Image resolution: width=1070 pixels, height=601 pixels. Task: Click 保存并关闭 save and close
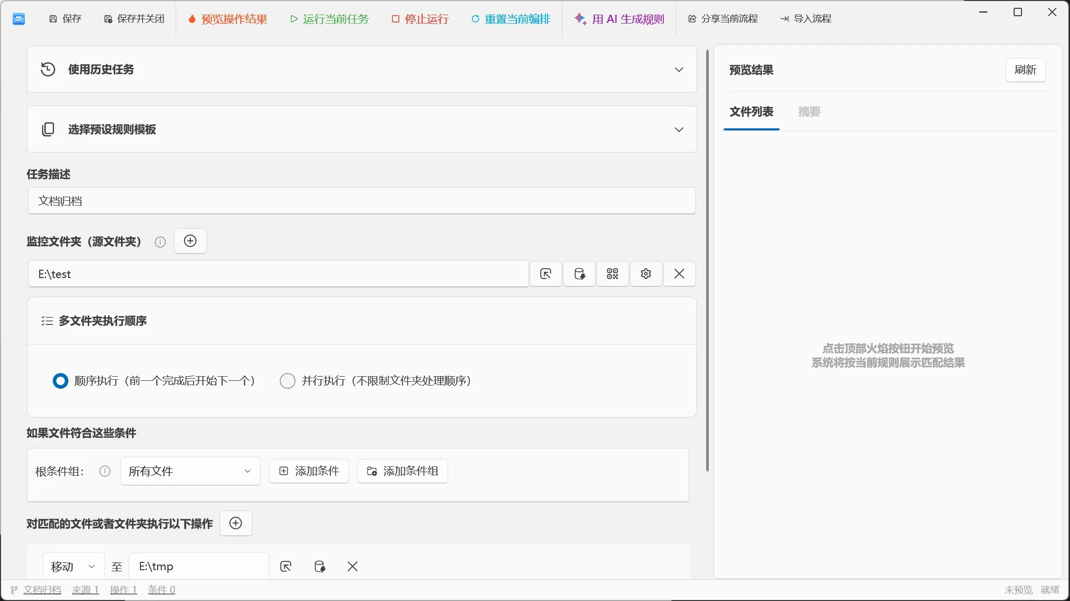[134, 19]
